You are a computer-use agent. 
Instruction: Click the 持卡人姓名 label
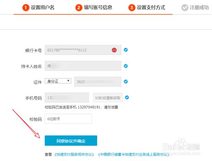pyautogui.click(x=31, y=66)
